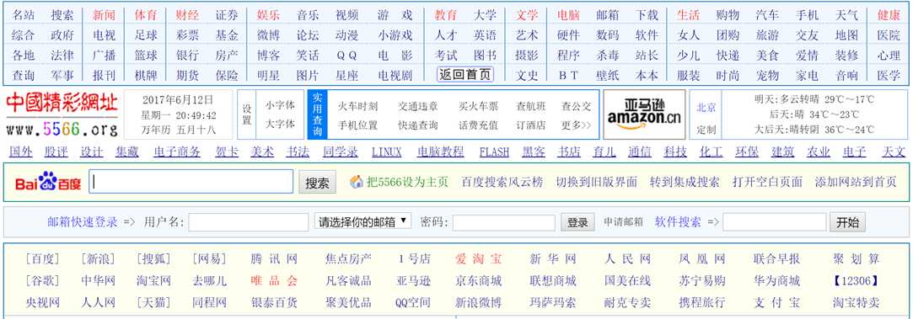Click the 密码 password field
Screen dimensions: 913x319
tap(503, 222)
